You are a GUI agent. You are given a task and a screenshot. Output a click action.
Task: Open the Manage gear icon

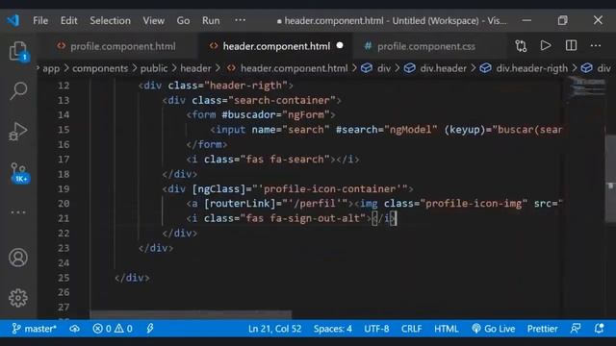(x=18, y=298)
